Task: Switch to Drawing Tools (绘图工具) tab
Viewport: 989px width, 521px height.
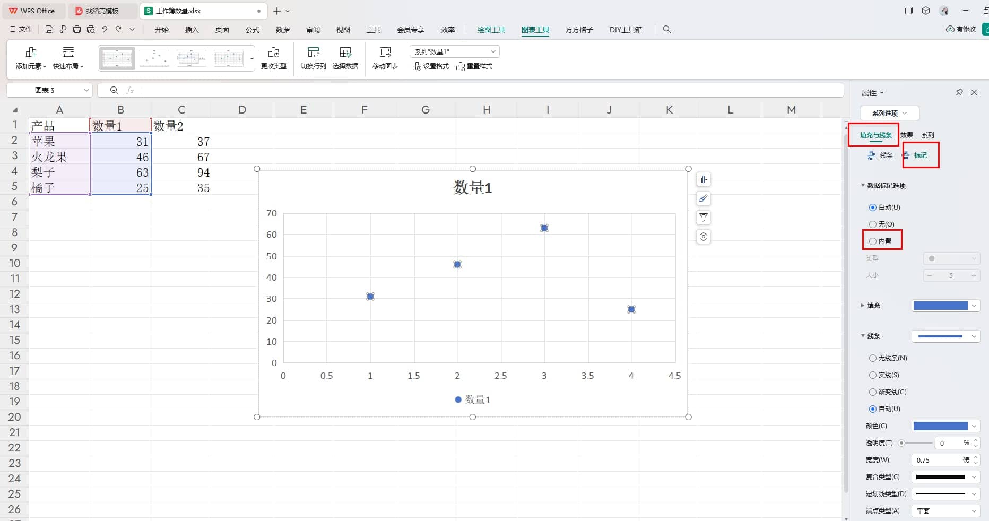Action: point(491,30)
